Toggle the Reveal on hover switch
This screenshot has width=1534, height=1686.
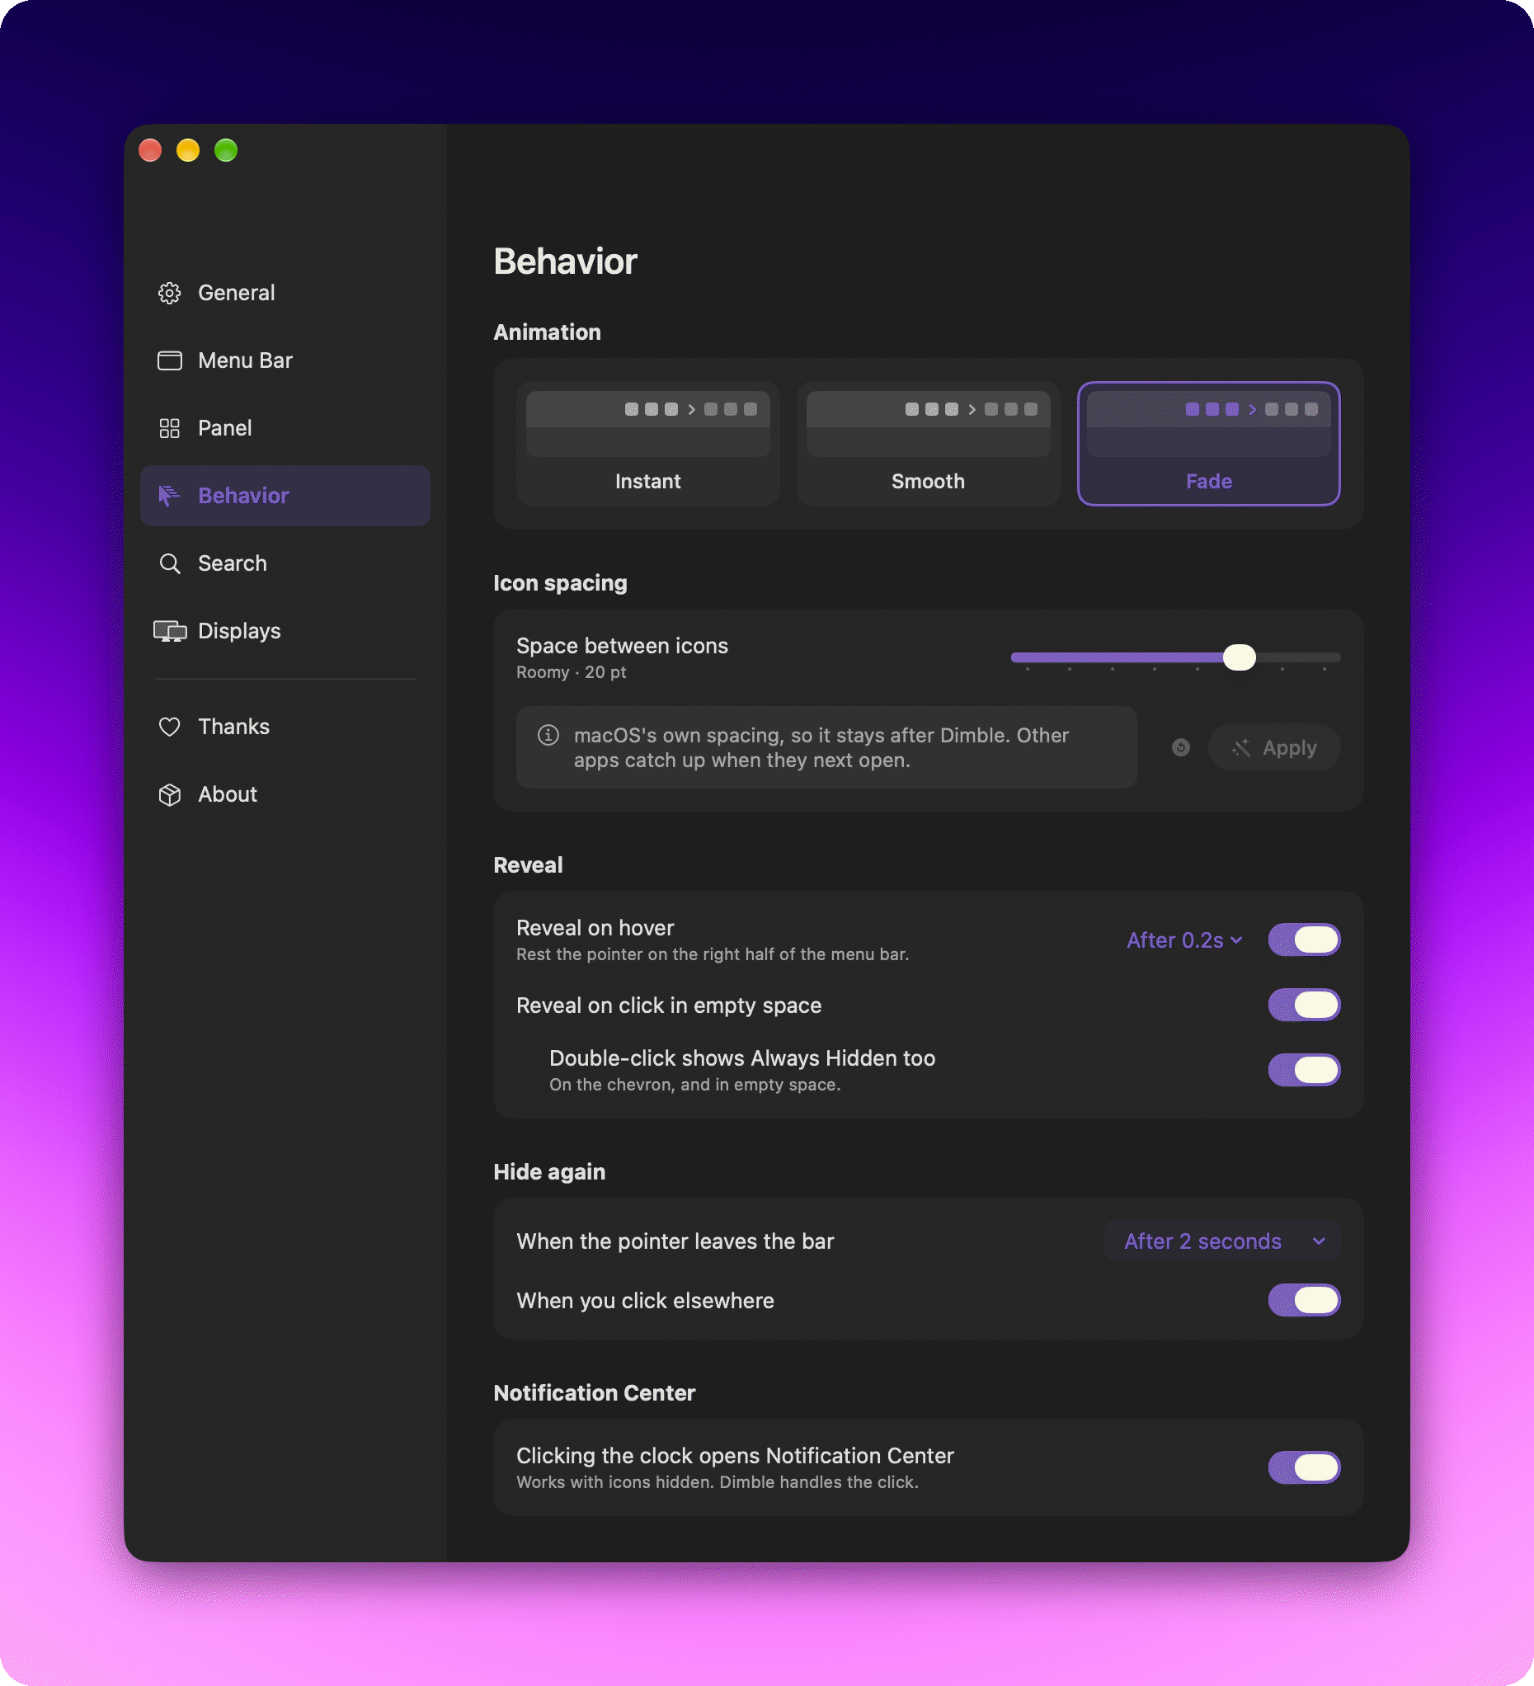coord(1304,940)
